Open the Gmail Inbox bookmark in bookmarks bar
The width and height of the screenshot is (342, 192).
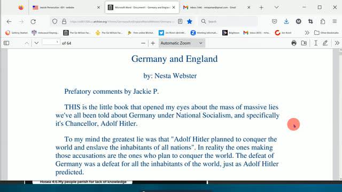coord(257,33)
